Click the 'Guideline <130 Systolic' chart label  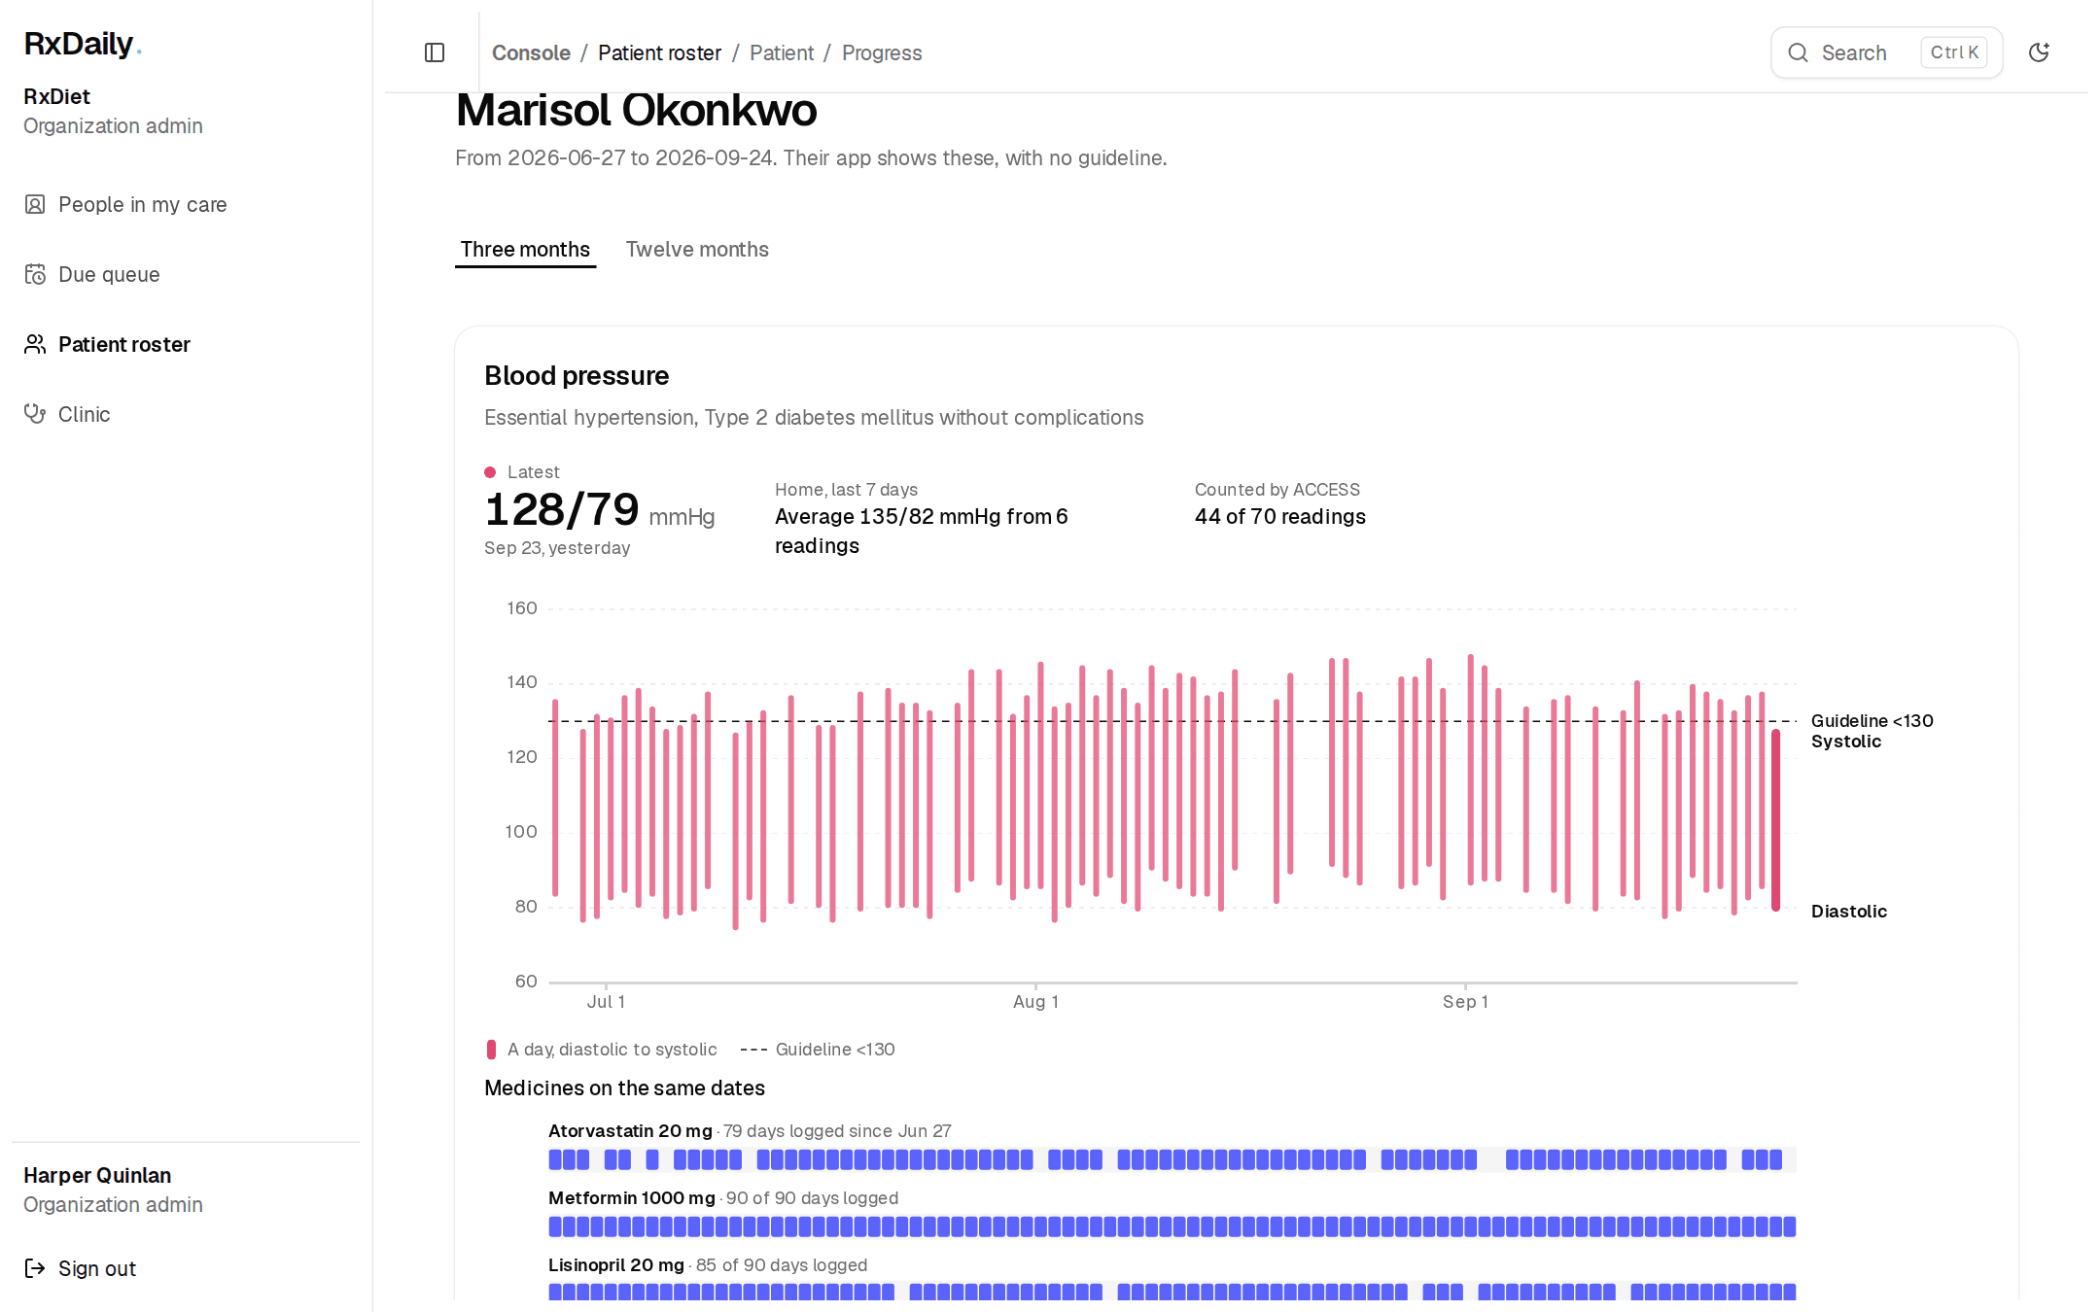(1872, 731)
